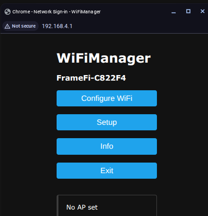Click the FrameFi-C822F4 device name
Screen dimensions: 208x216
(91, 78)
